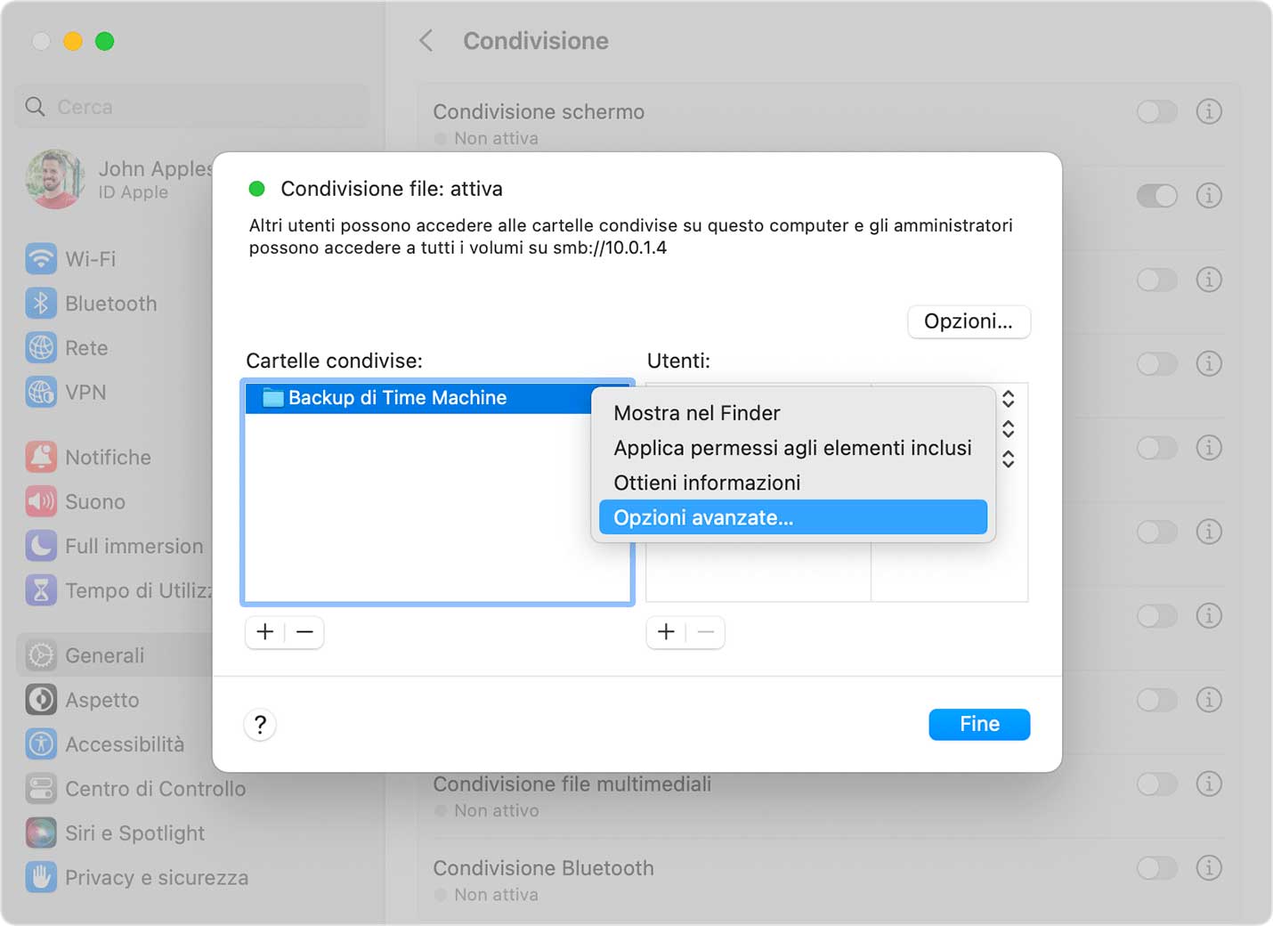Open Suono speaker icon in sidebar
The width and height of the screenshot is (1273, 926).
coord(41,502)
